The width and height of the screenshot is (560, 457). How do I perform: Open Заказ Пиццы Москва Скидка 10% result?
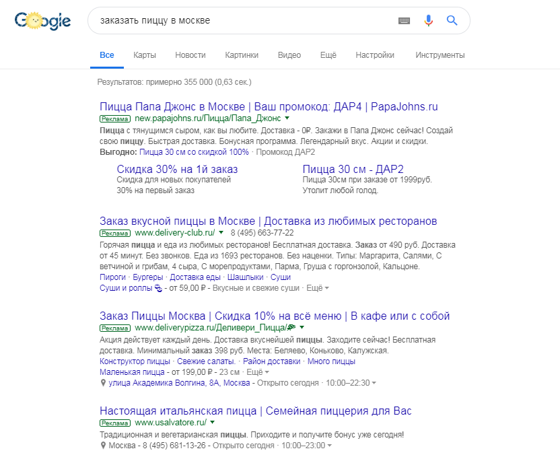click(275, 316)
